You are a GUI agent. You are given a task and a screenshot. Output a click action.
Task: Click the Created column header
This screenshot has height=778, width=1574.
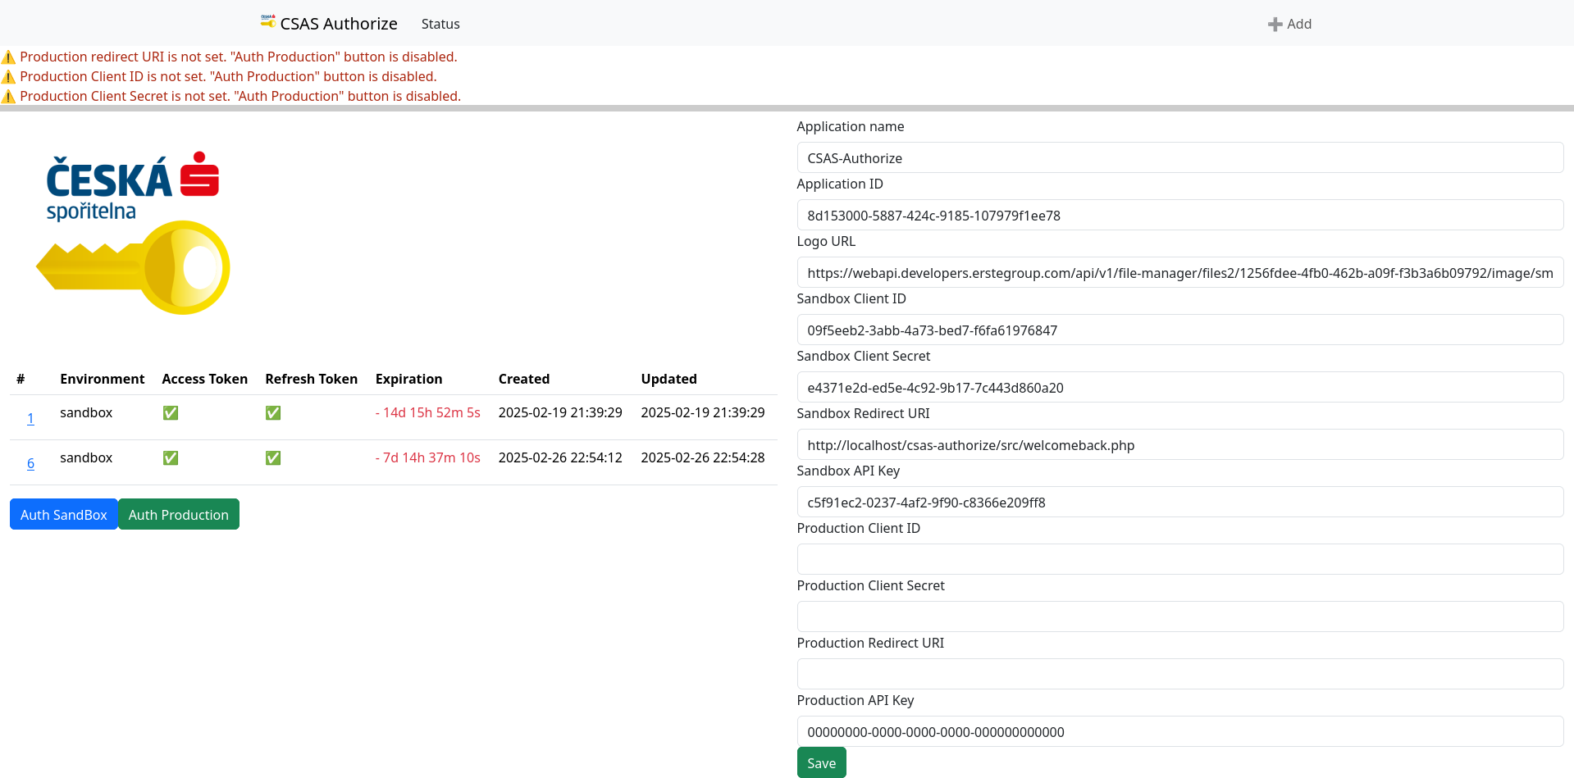(524, 379)
